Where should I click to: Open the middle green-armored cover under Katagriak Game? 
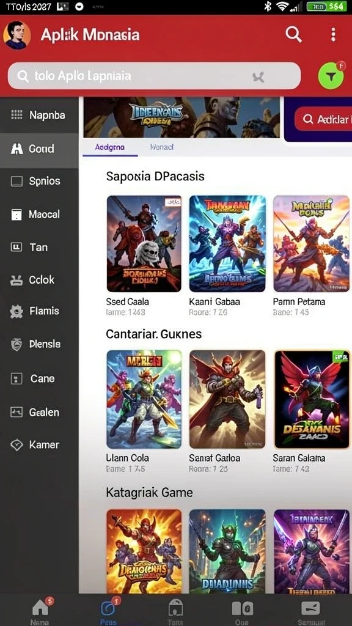point(227,551)
